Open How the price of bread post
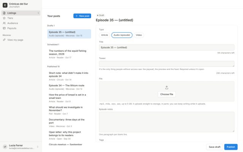The width and height of the screenshot is (243, 152). (x=69, y=98)
